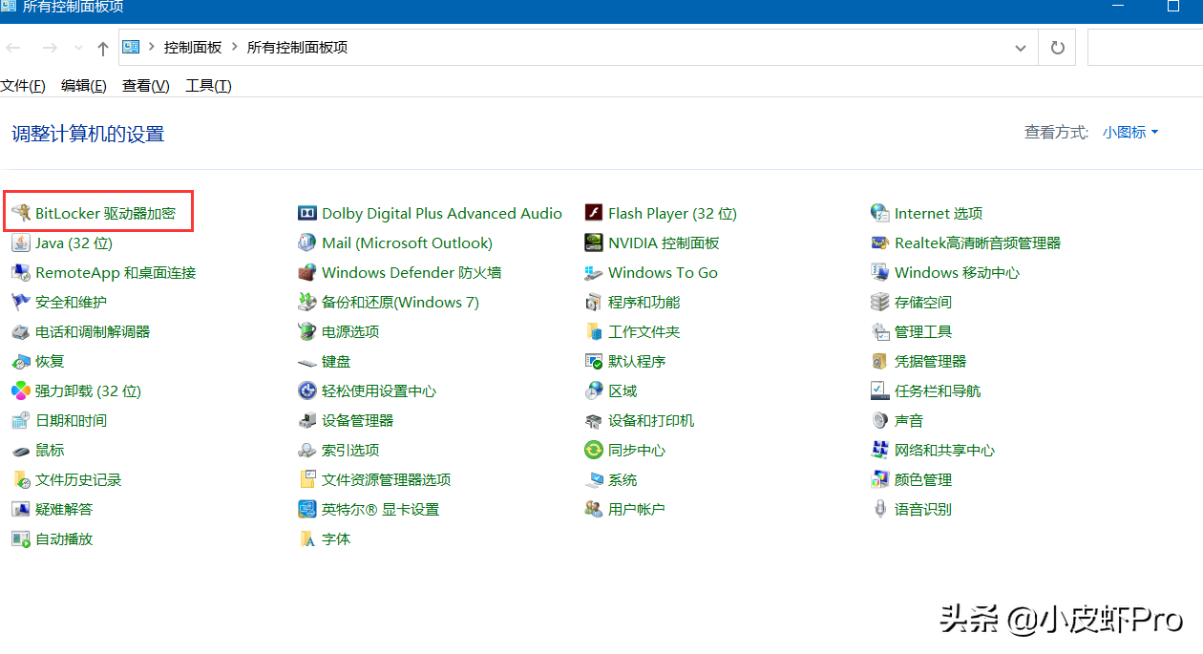Open the 程序和功能 link
Screen dimensions: 1203x654
pyautogui.click(x=644, y=302)
